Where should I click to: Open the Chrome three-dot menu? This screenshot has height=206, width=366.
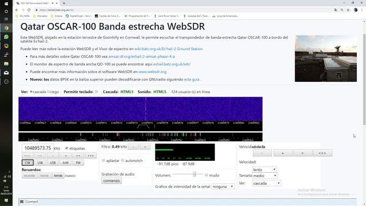click(362, 10)
